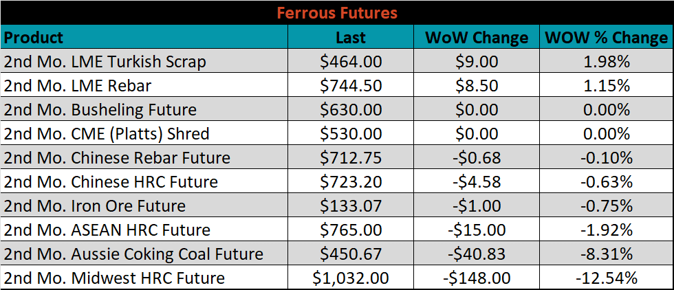Click the $530.00 CME Shred price
The width and height of the screenshot is (674, 290).
click(351, 133)
